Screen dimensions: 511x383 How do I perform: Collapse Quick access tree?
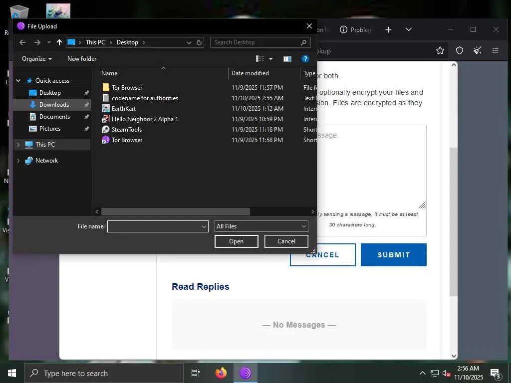point(18,81)
